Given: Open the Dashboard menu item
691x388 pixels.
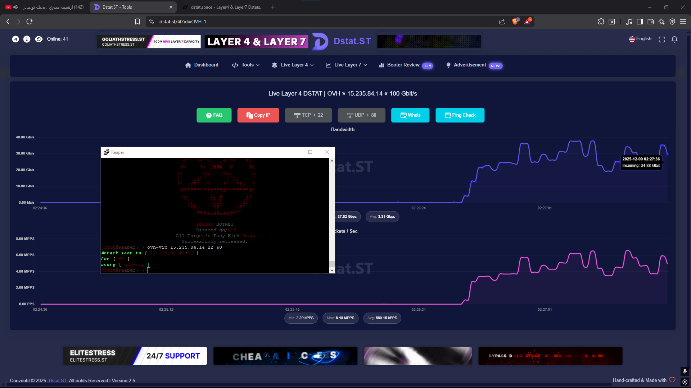Looking at the screenshot, I should click(202, 65).
